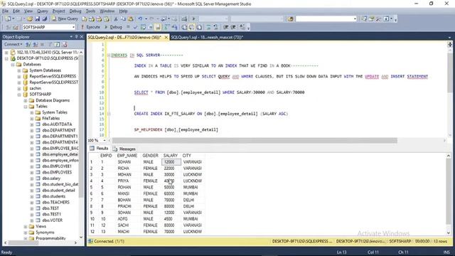Click the Save All icon

44,19
